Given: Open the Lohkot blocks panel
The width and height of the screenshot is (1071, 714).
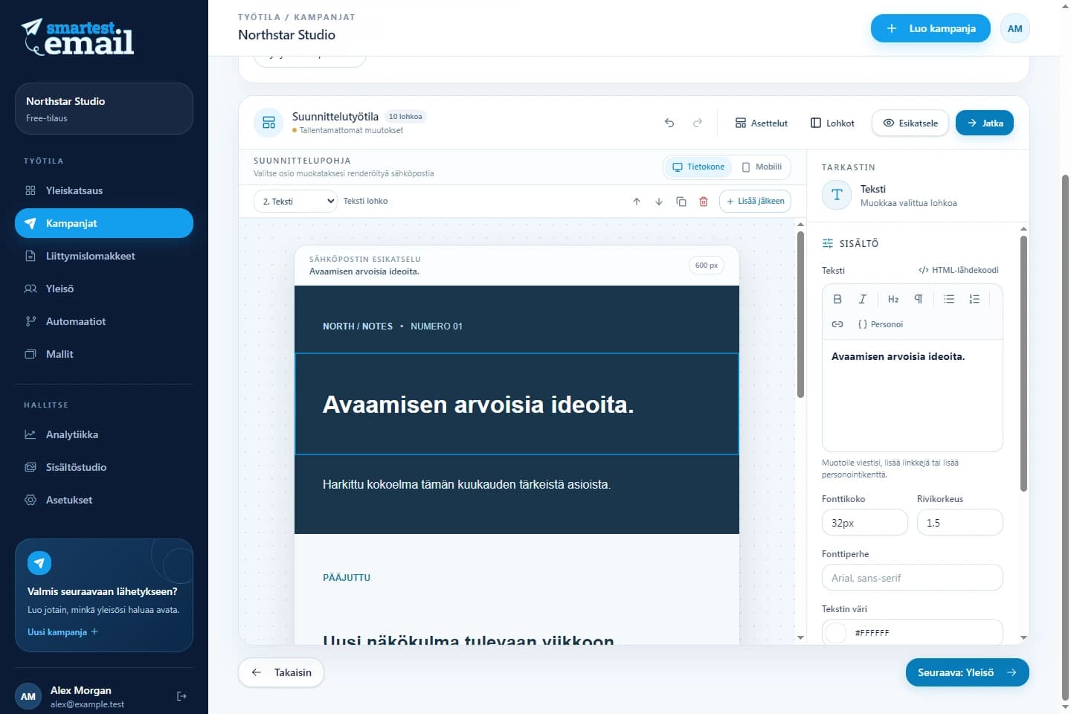Looking at the screenshot, I should pos(832,123).
